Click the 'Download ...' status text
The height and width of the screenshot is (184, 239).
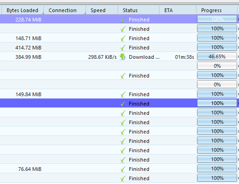tap(144, 57)
